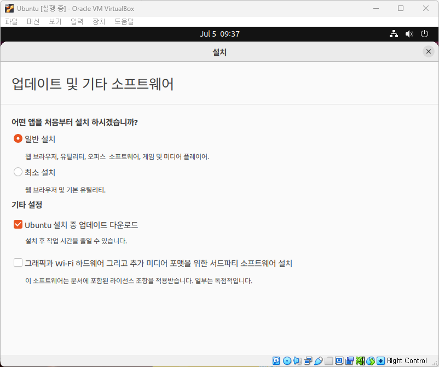Click the USB devices status icon
439x367 pixels.
(x=319, y=360)
